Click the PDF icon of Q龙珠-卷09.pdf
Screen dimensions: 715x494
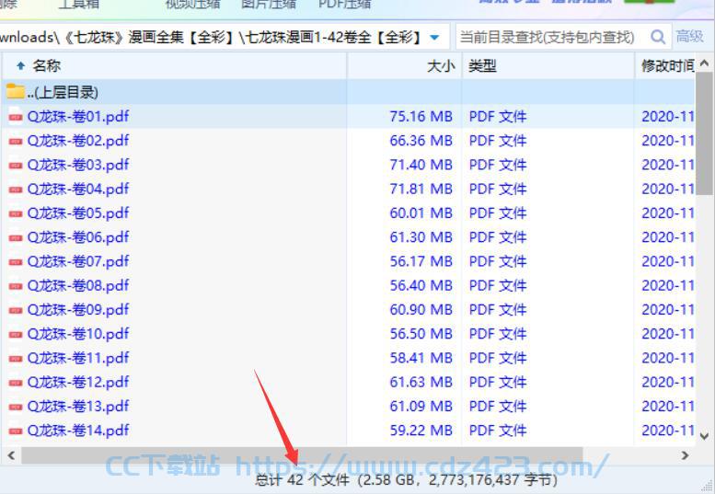(16, 310)
